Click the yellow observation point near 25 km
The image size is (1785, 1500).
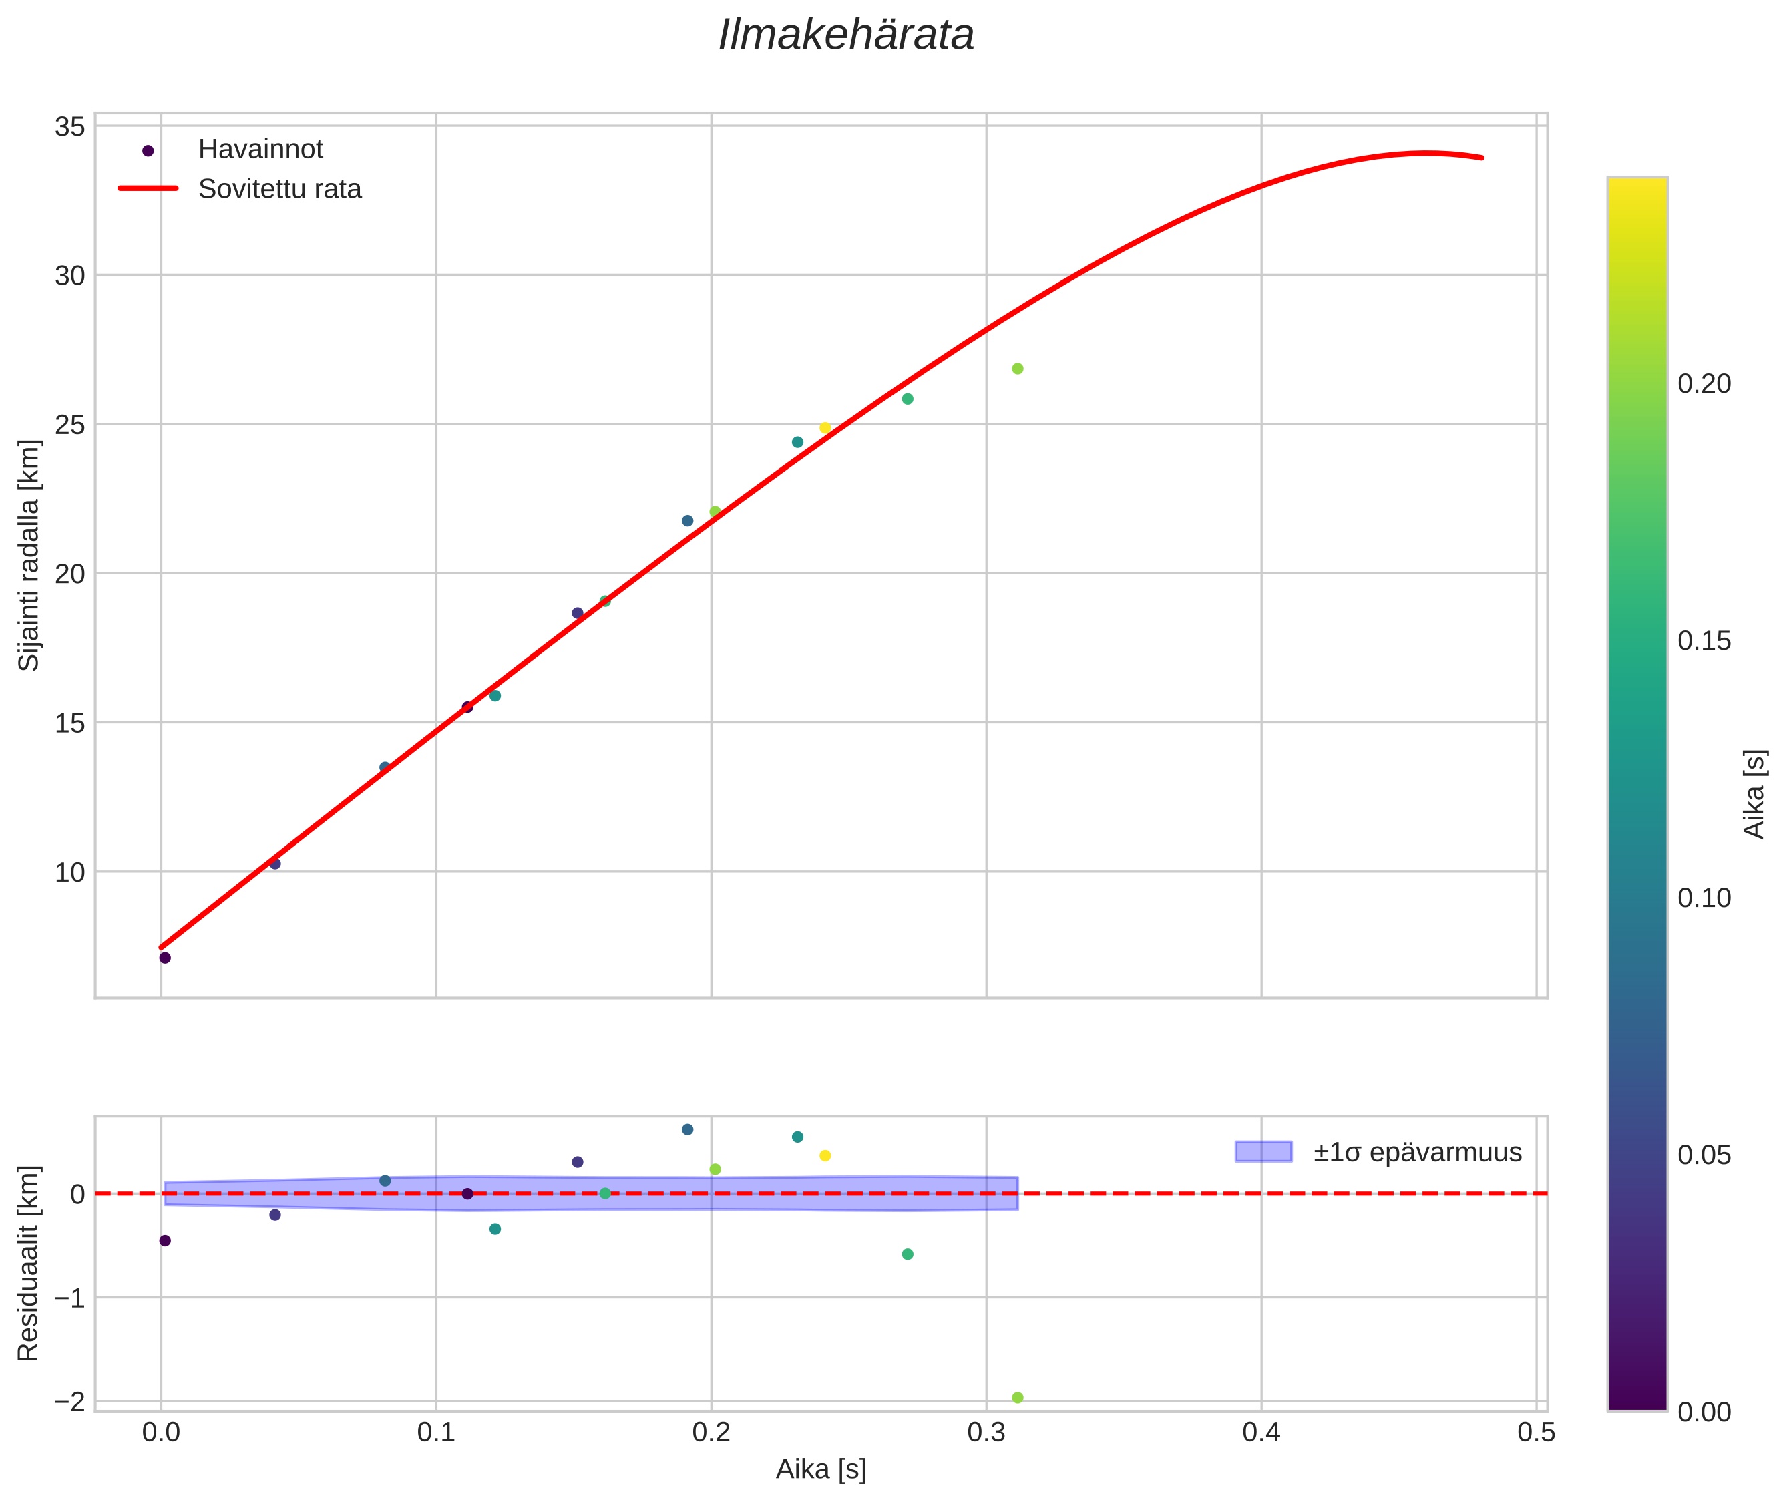coord(824,427)
